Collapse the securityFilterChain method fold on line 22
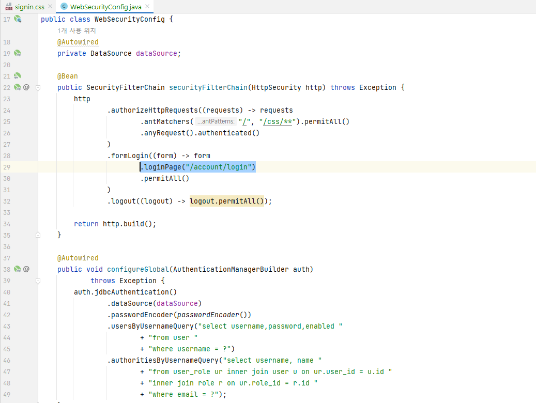This screenshot has height=403, width=536. click(38, 88)
